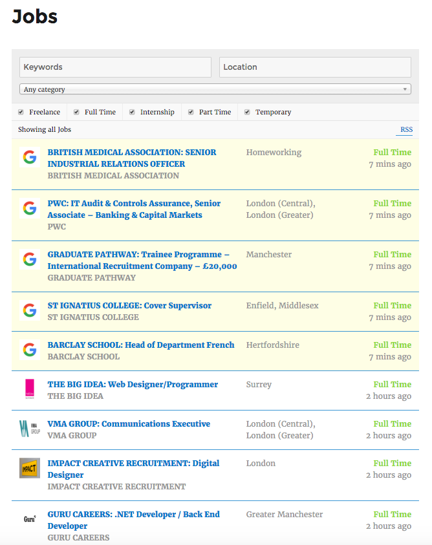
Task: Open VMA Group Communications Executive listing
Action: click(129, 423)
